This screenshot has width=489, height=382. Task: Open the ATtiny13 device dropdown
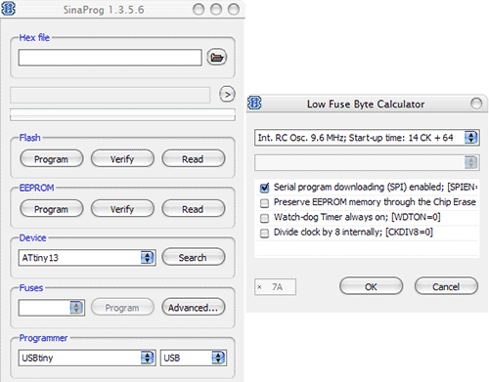(87, 258)
